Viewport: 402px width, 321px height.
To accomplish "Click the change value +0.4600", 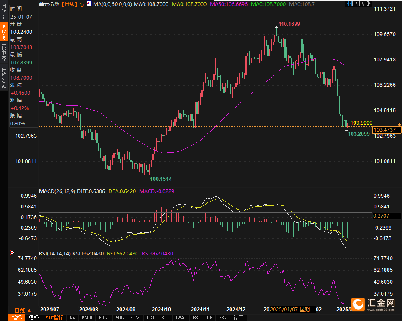I will (20, 93).
